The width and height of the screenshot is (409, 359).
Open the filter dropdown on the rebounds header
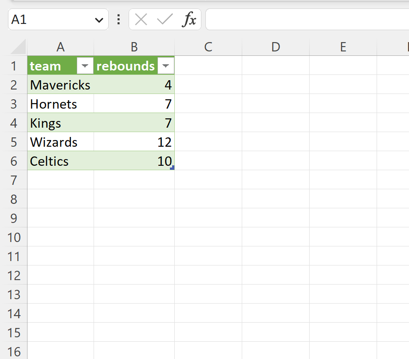165,66
